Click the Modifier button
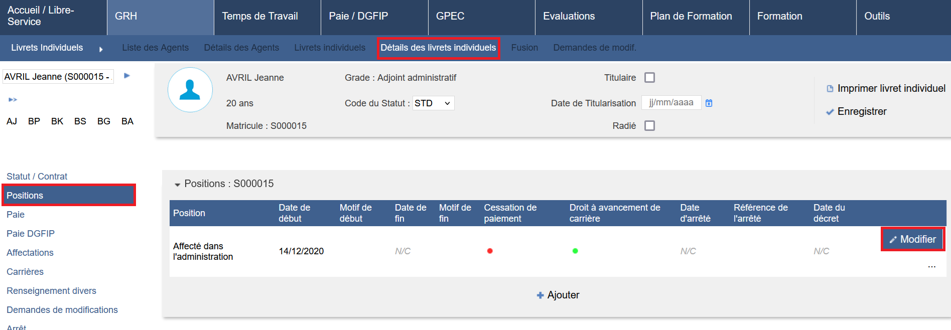The image size is (951, 330). click(912, 239)
